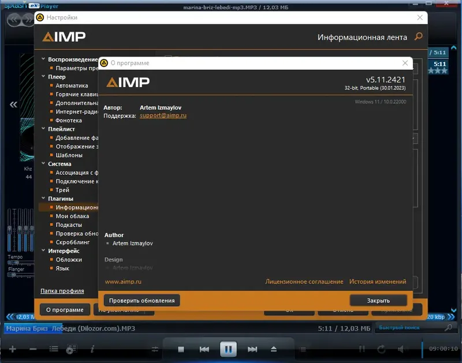
Task: Click the remove track minus icon
Action: (x=32, y=349)
